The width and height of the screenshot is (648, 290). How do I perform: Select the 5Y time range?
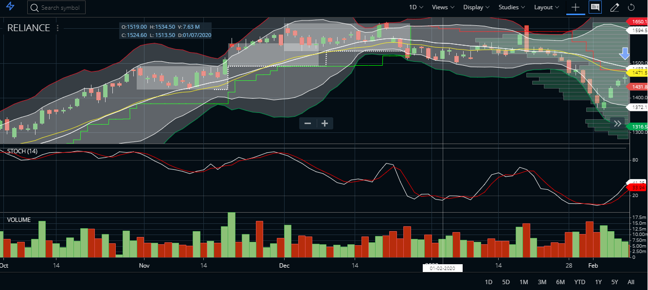(615, 282)
